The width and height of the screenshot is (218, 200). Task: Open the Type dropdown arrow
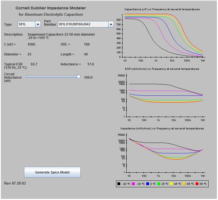click(x=38, y=24)
